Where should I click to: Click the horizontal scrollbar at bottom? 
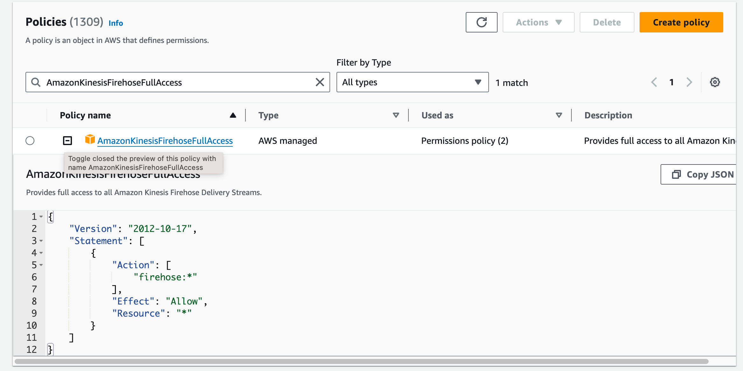pos(361,361)
